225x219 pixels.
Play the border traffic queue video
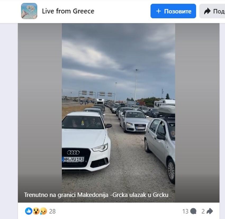click(118, 113)
